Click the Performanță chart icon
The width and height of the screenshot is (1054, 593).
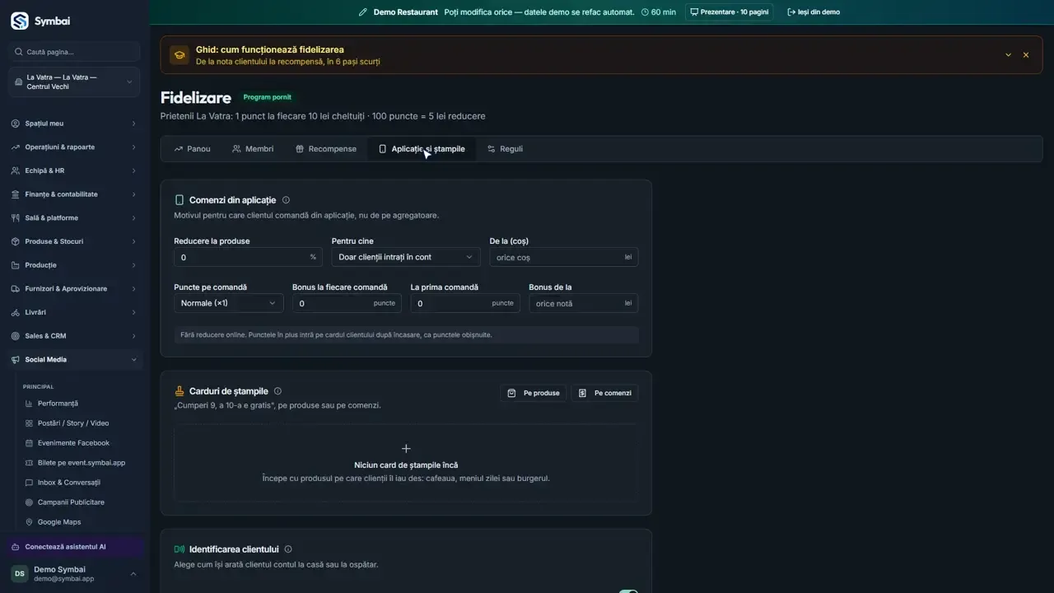pyautogui.click(x=30, y=404)
